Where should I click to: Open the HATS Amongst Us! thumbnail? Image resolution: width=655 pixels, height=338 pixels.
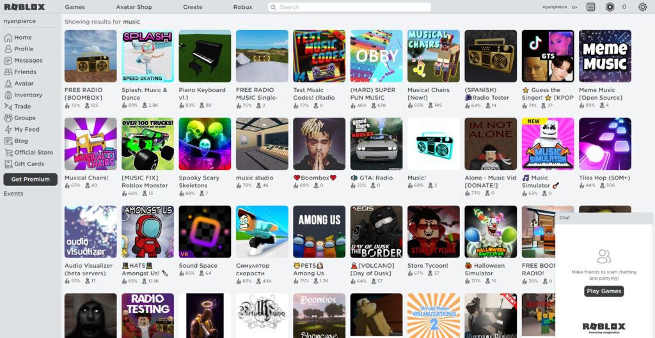point(148,231)
